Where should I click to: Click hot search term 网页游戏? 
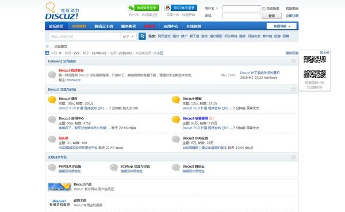[x=164, y=36]
